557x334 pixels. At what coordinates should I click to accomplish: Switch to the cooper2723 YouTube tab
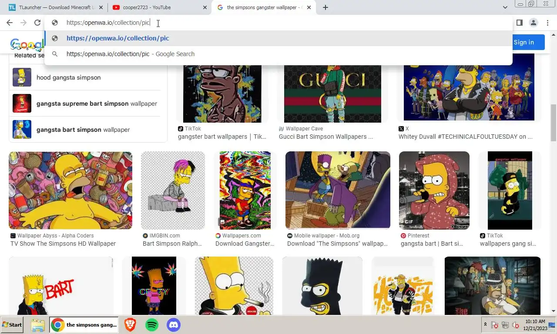point(159,7)
